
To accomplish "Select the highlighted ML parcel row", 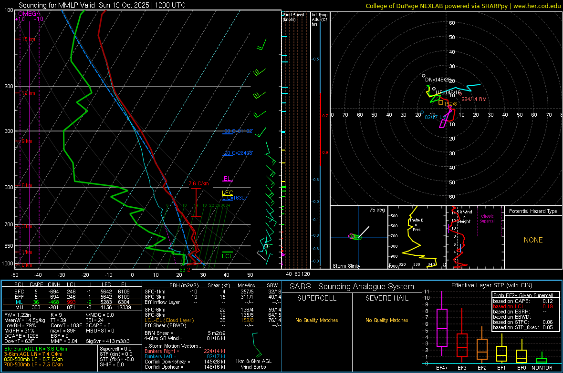I will coord(72,302).
